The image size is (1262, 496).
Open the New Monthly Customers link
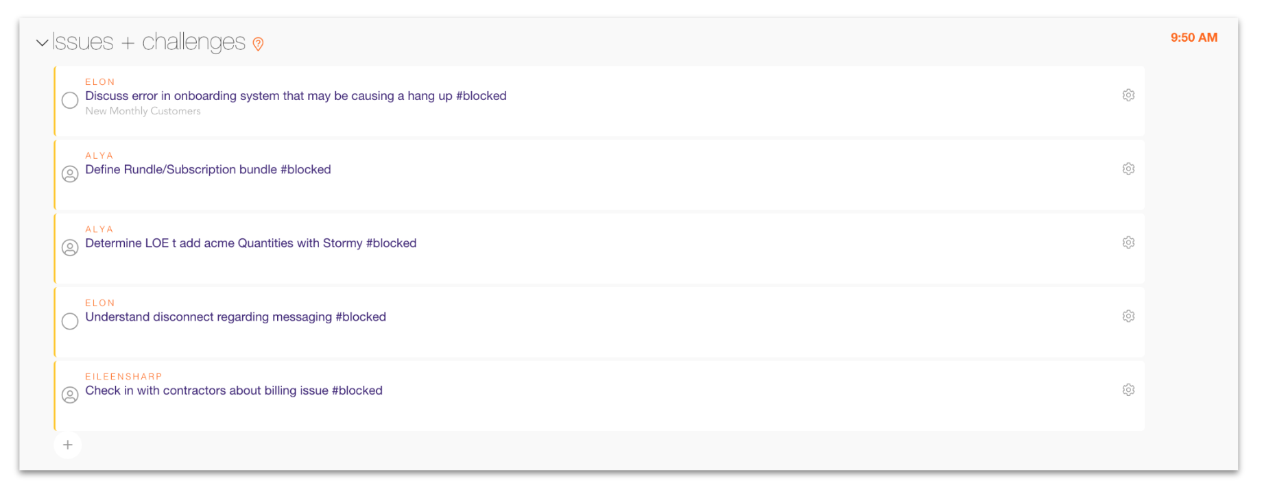pyautogui.click(x=143, y=111)
